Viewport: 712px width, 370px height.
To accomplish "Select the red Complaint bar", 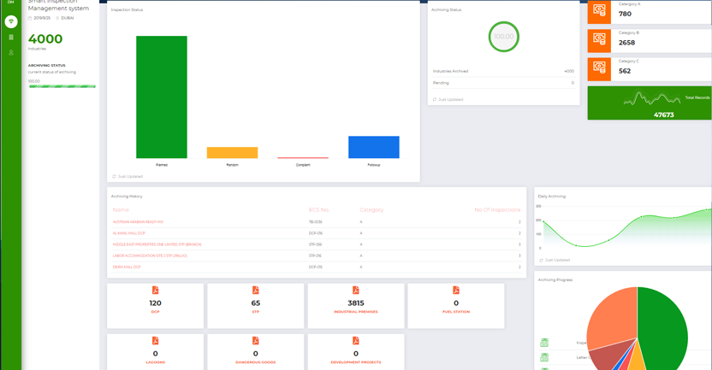I will pyautogui.click(x=303, y=158).
